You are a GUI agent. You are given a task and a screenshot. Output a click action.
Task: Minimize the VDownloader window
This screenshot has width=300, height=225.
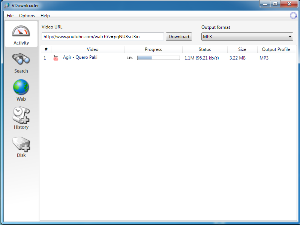(265, 4)
